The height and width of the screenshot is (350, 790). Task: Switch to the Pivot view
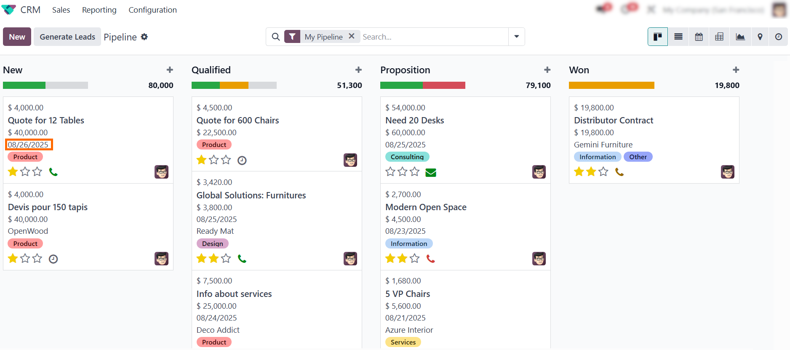click(719, 37)
